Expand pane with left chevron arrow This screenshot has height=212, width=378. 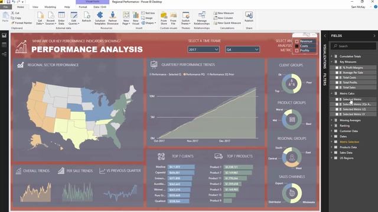[x=325, y=35]
